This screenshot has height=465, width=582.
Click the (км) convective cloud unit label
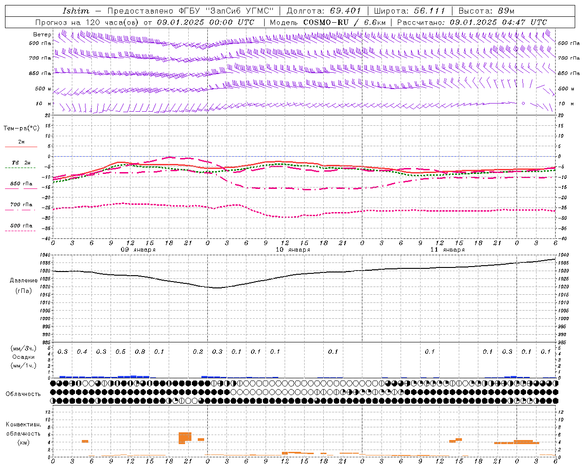pos(23,442)
